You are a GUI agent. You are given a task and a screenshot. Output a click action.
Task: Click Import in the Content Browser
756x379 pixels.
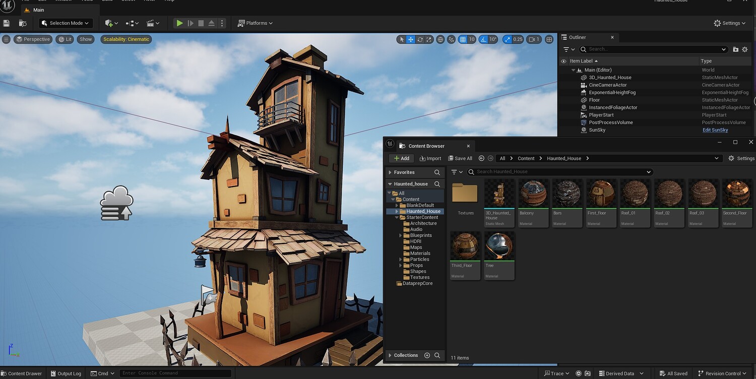(x=430, y=158)
